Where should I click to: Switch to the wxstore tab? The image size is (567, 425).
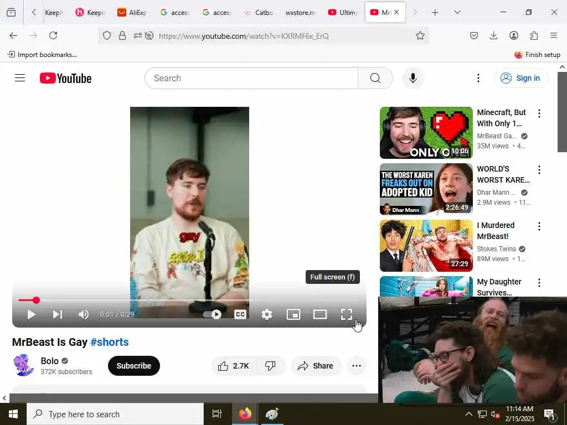point(301,12)
